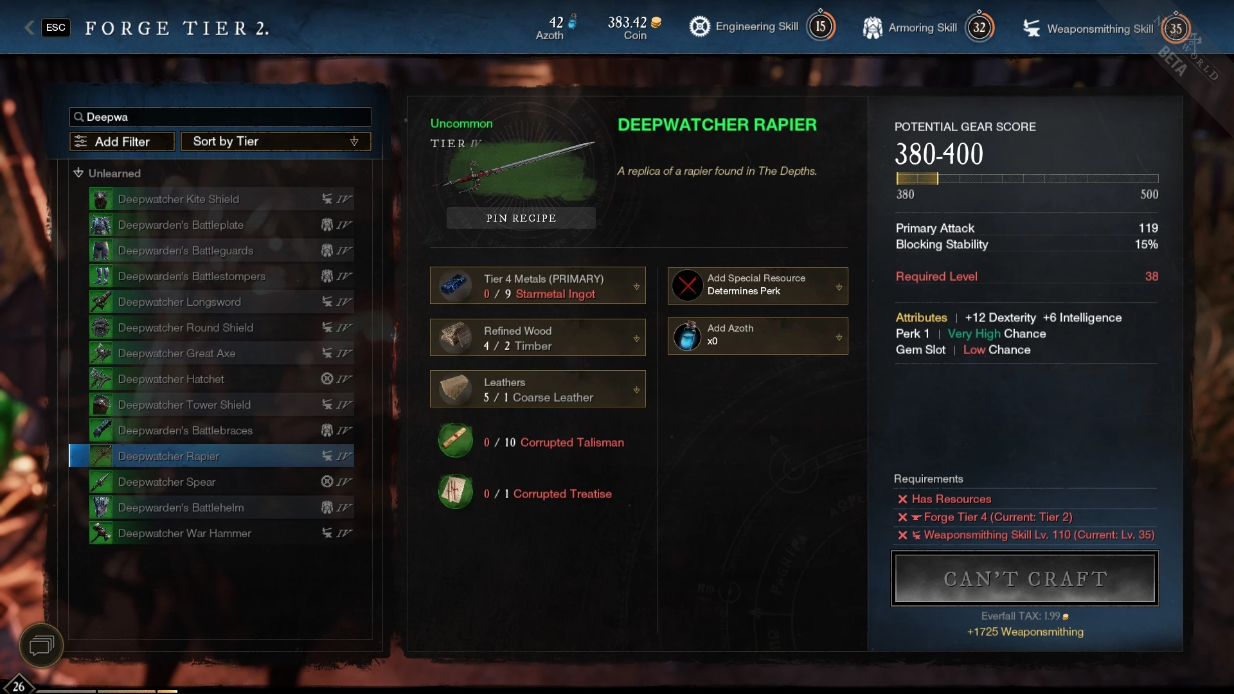Click the Add Azoth bottle icon
Screen dimensions: 1234x694
[687, 336]
